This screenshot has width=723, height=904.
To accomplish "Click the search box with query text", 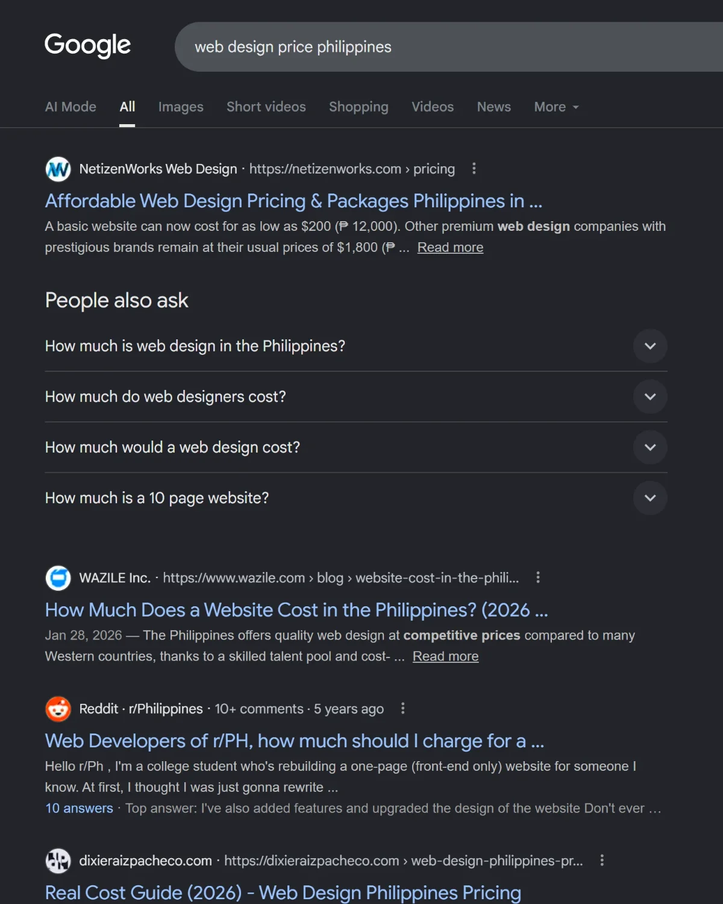I will coord(449,47).
